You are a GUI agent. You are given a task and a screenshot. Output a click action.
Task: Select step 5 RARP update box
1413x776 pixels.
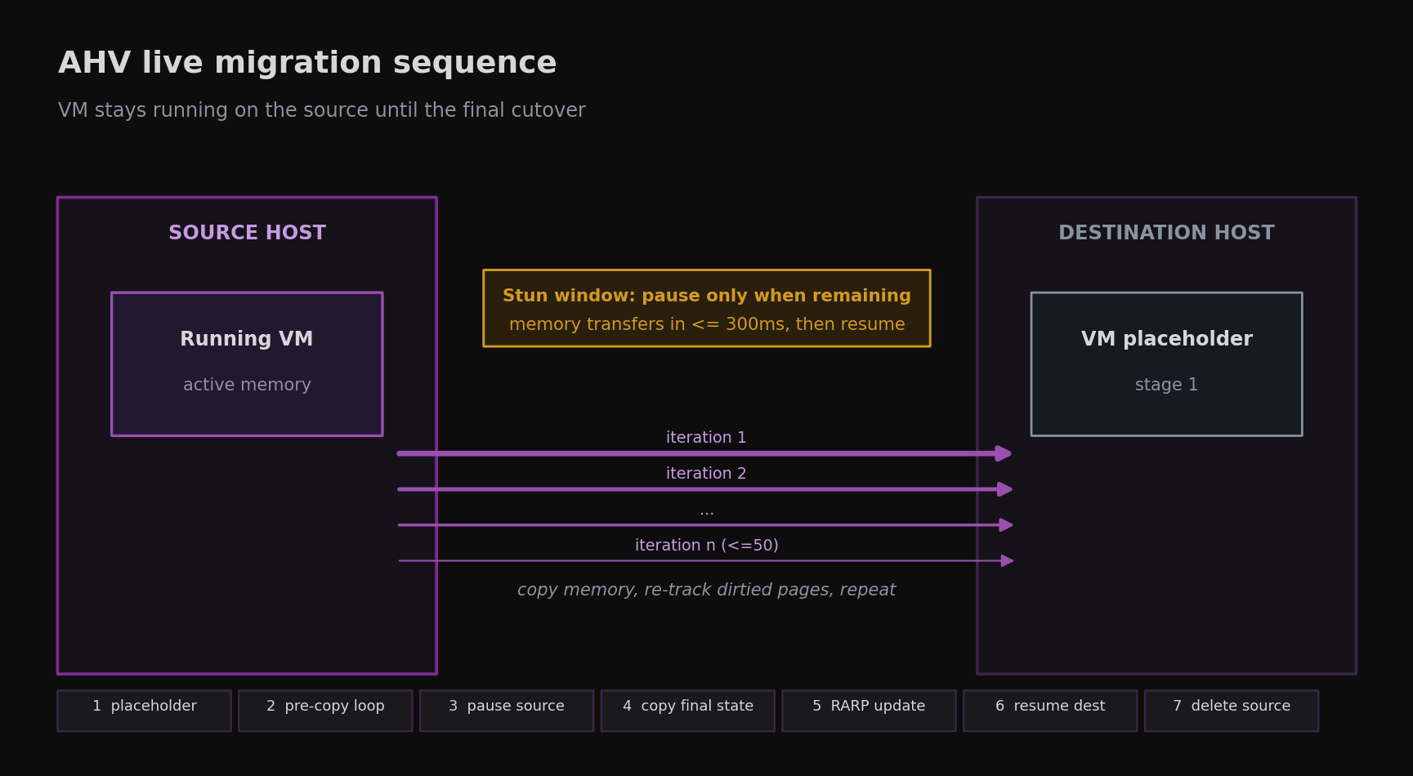869,711
